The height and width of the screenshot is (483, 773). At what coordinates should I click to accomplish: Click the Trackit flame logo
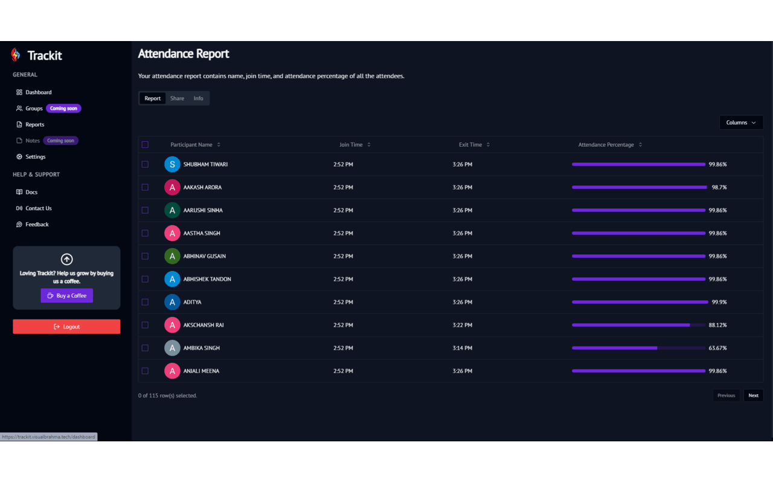(x=16, y=55)
